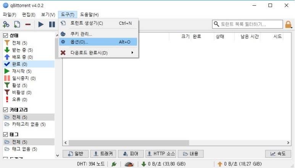Click the green download speed arrow
Screen dimensions: 295x168
(x=143, y=164)
